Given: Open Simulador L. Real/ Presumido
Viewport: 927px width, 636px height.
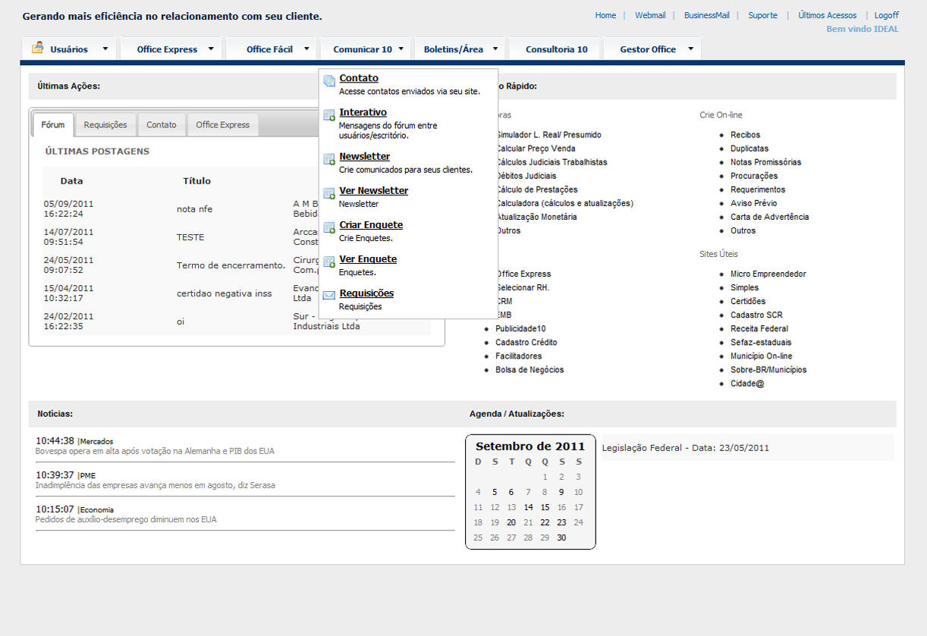Looking at the screenshot, I should 550,135.
